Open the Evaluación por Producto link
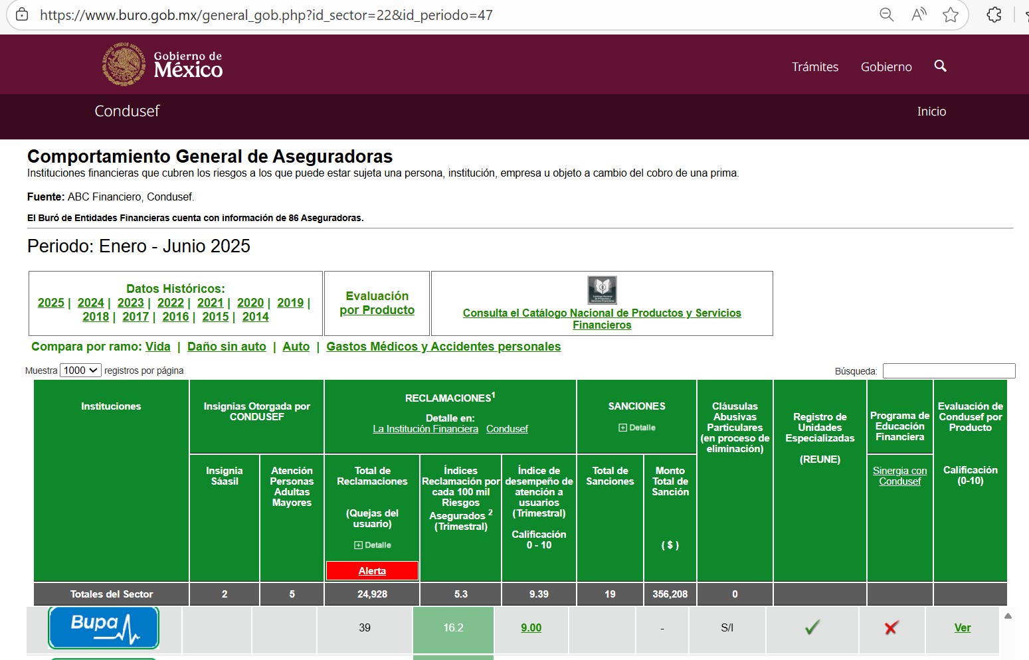Viewport: 1029px width, 660px height. point(377,303)
